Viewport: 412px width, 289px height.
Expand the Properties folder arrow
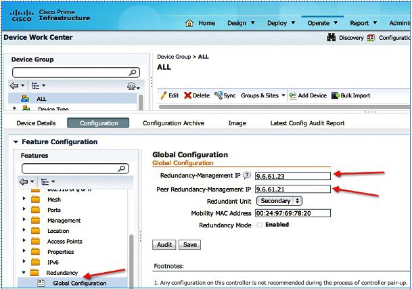point(24,250)
